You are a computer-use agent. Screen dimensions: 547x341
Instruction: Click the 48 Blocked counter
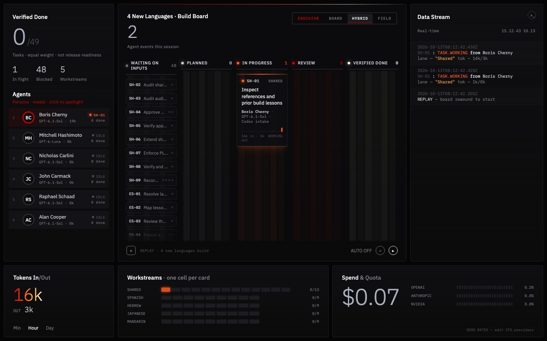pos(44,73)
